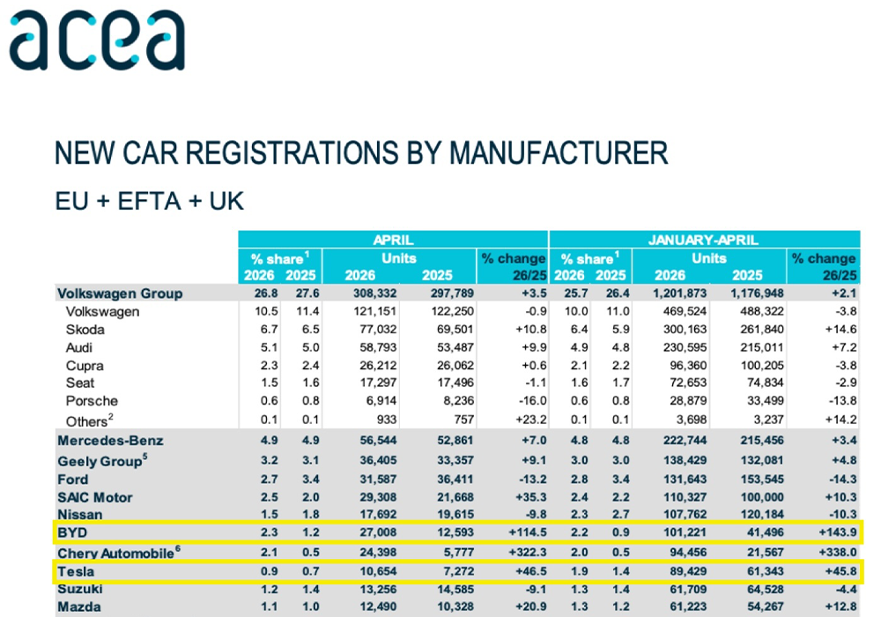This screenshot has width=881, height=617.
Task: Select Mercedes-Benz January-April units 222,744
Action: [685, 441]
